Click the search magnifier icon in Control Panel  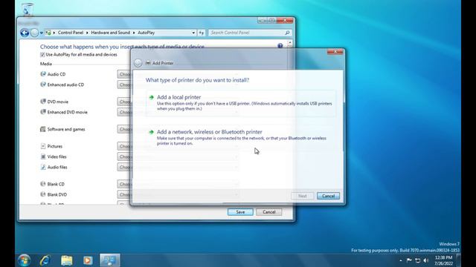[x=287, y=33]
